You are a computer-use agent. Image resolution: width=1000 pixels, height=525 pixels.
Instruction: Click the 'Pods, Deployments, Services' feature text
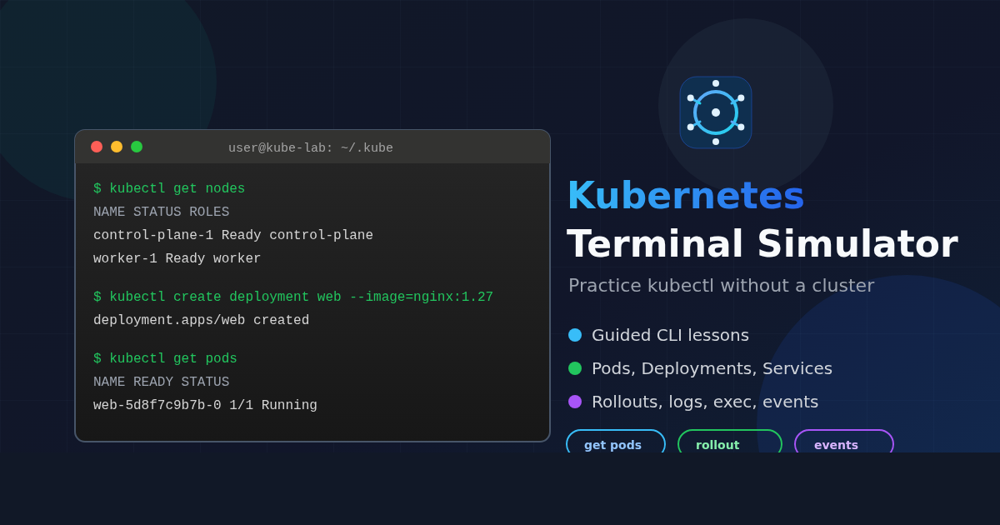tap(712, 368)
